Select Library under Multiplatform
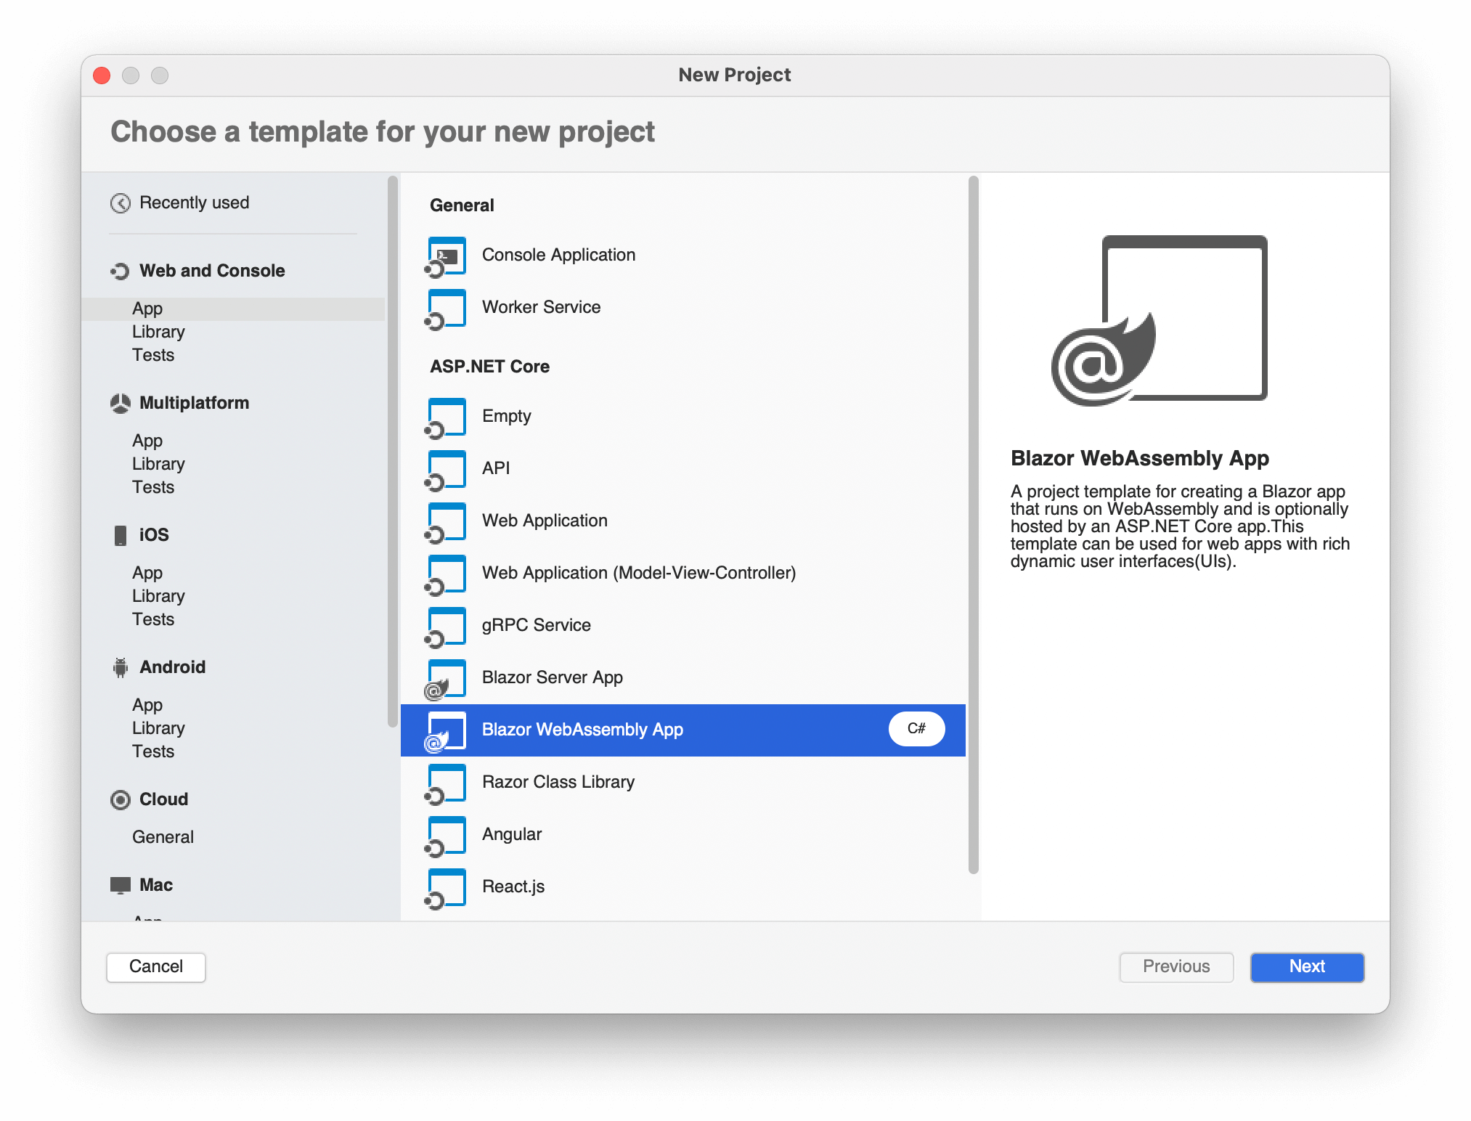This screenshot has height=1121, width=1471. pyautogui.click(x=158, y=464)
